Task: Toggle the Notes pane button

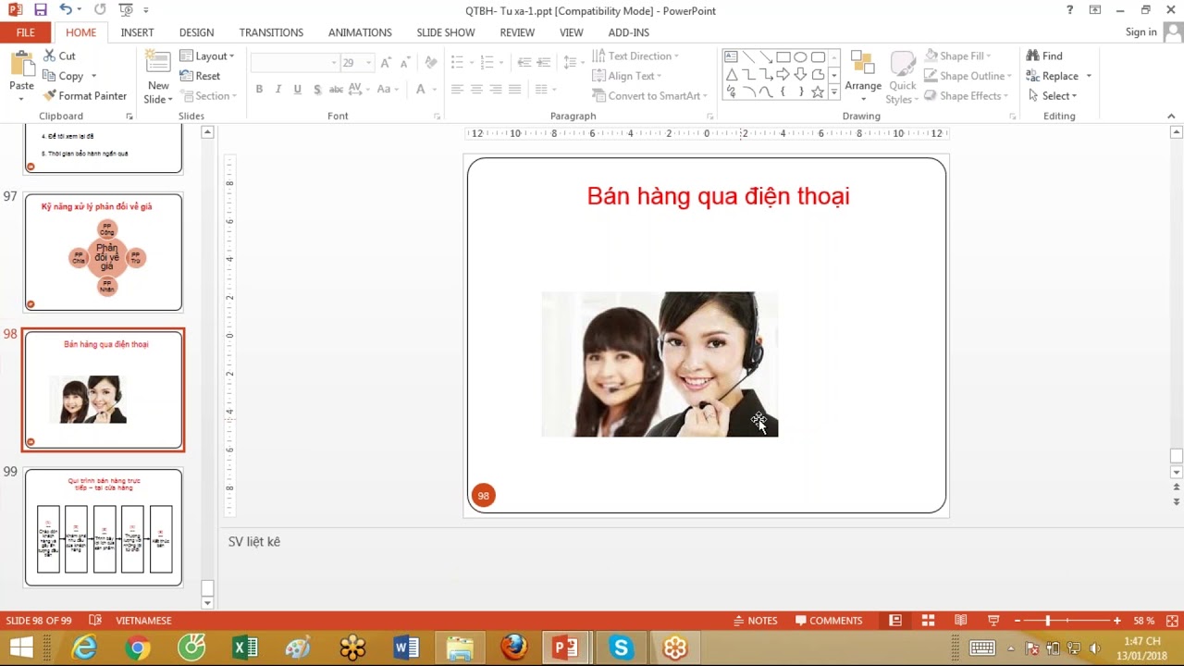Action: 755,621
